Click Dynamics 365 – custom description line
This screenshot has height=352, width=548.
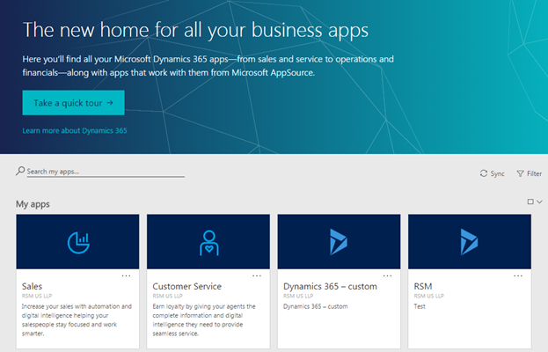click(x=315, y=306)
